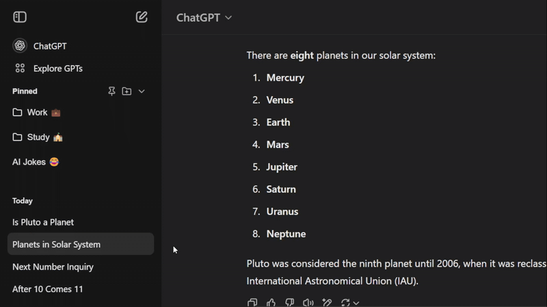
Task: Toggle the sidebar panel icon
Action: (x=20, y=17)
